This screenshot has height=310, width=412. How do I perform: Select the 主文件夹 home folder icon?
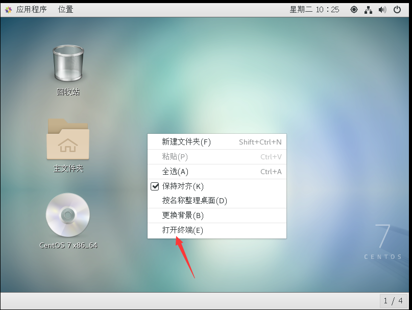click(x=68, y=139)
